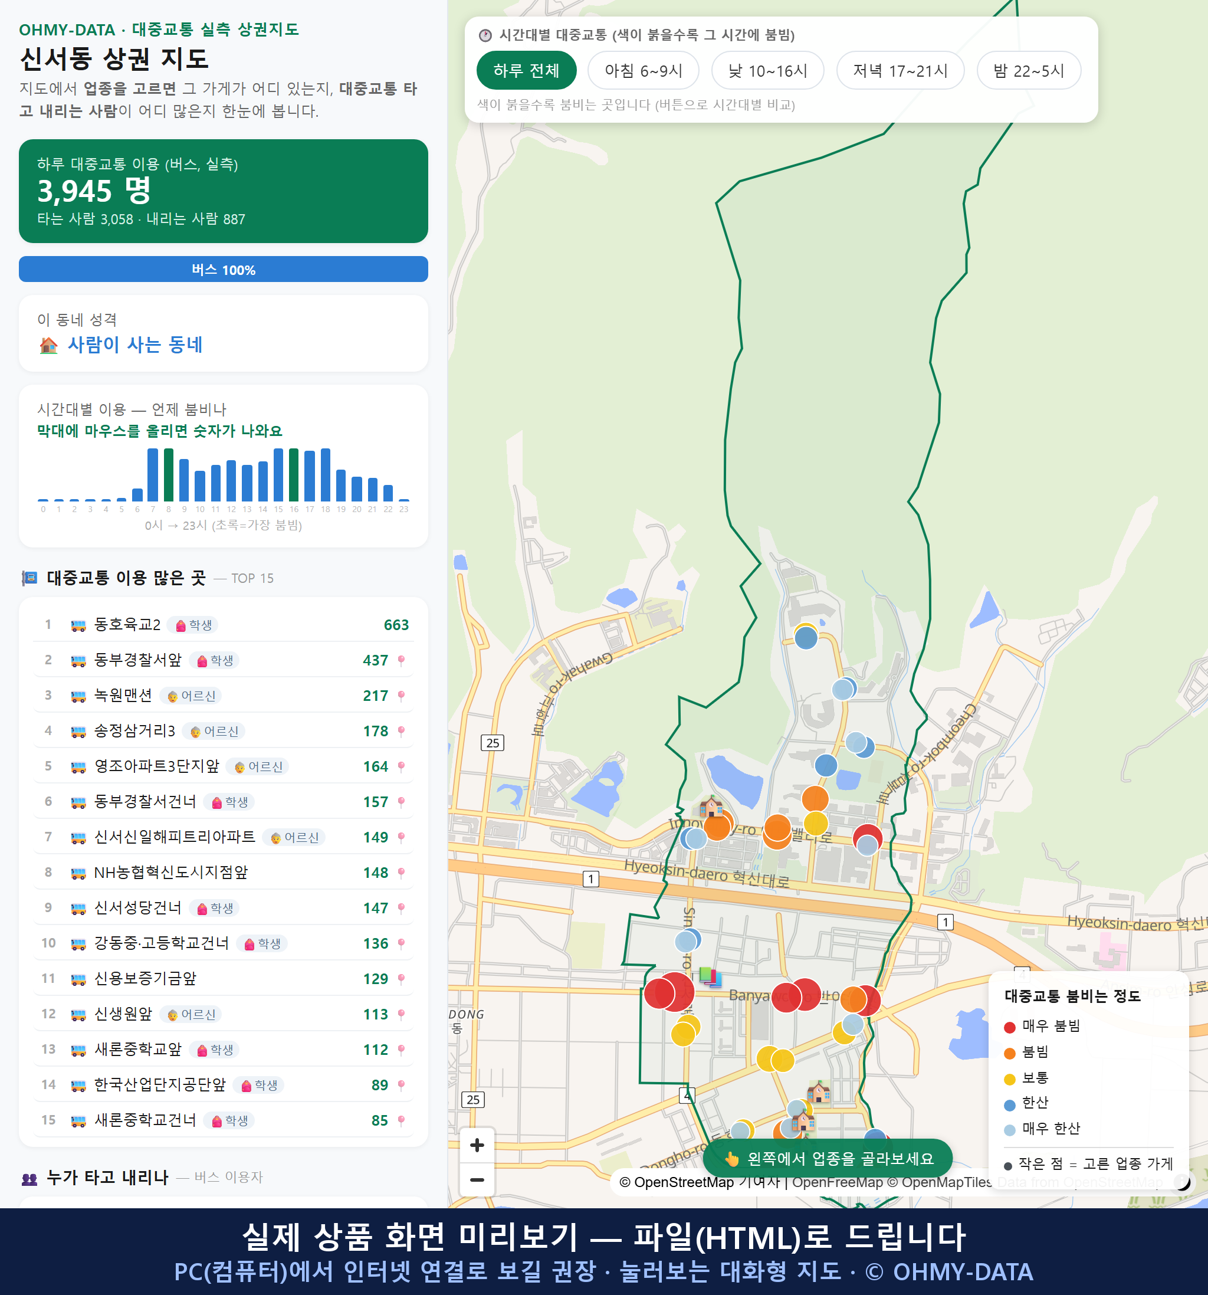1208x1295 pixels.
Task: Click the 사람이 사는 동네 label
Action: point(136,345)
